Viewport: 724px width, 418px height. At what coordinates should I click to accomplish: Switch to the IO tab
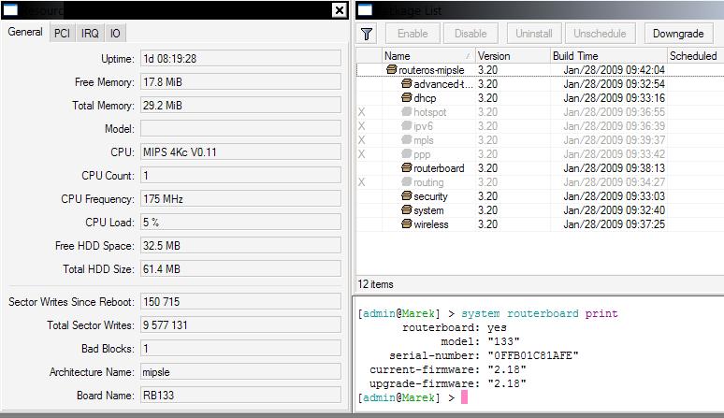115,34
